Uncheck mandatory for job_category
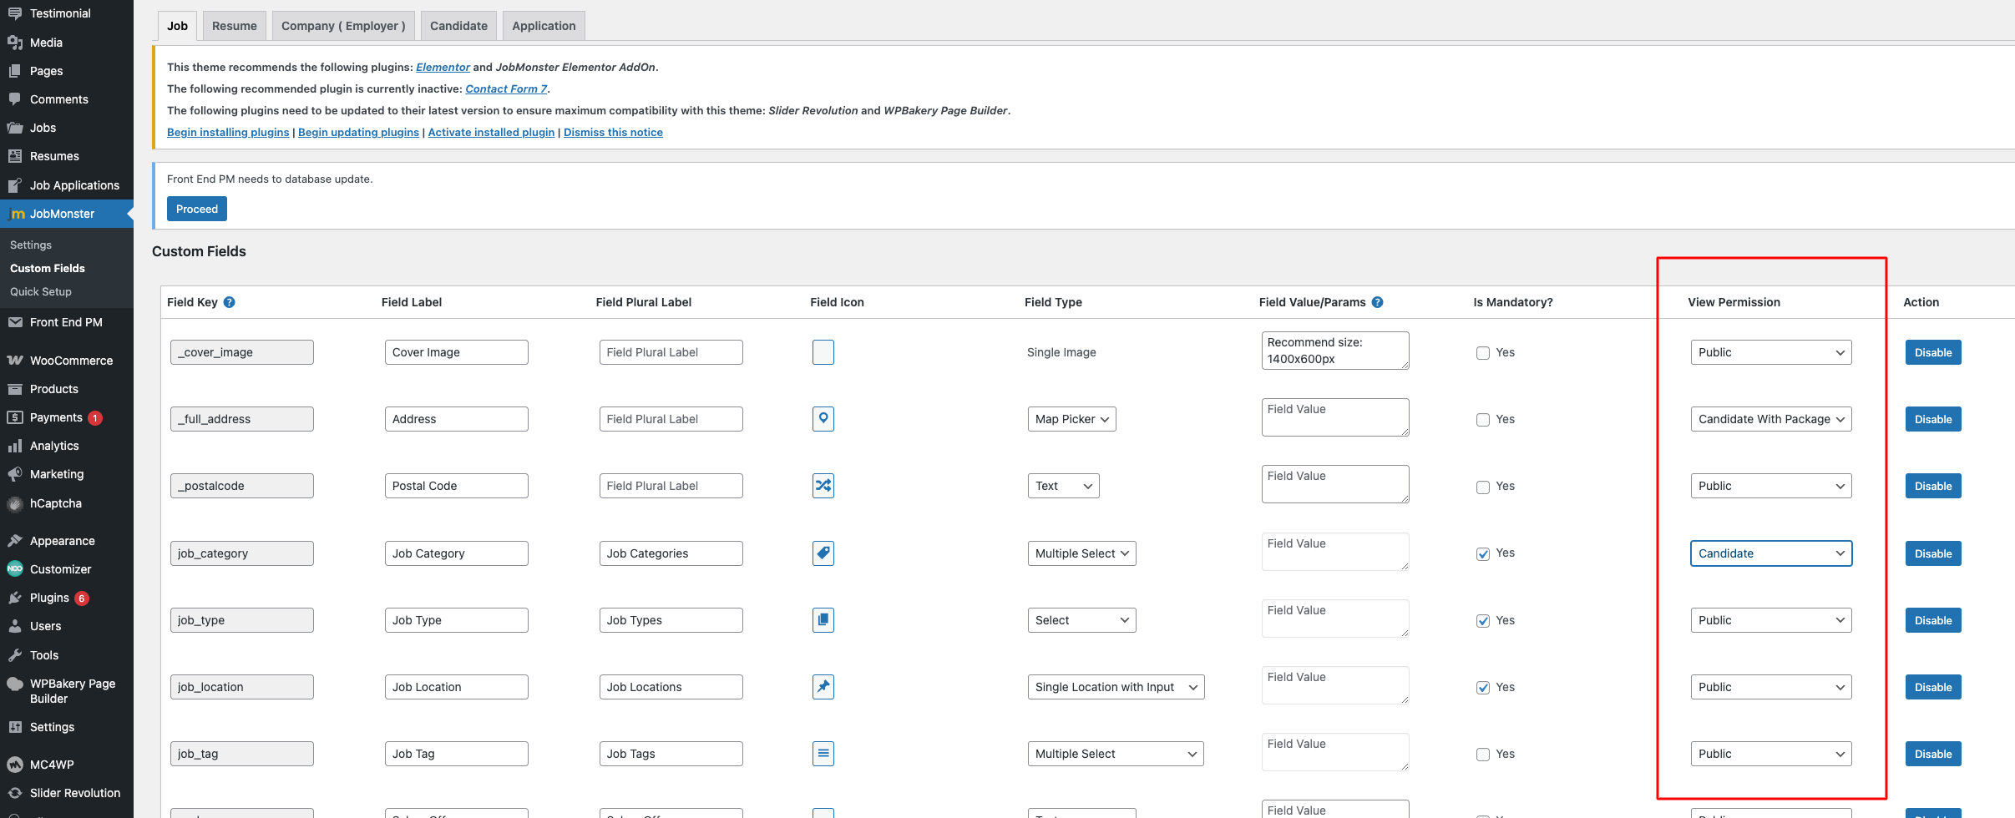2015x818 pixels. (1482, 553)
